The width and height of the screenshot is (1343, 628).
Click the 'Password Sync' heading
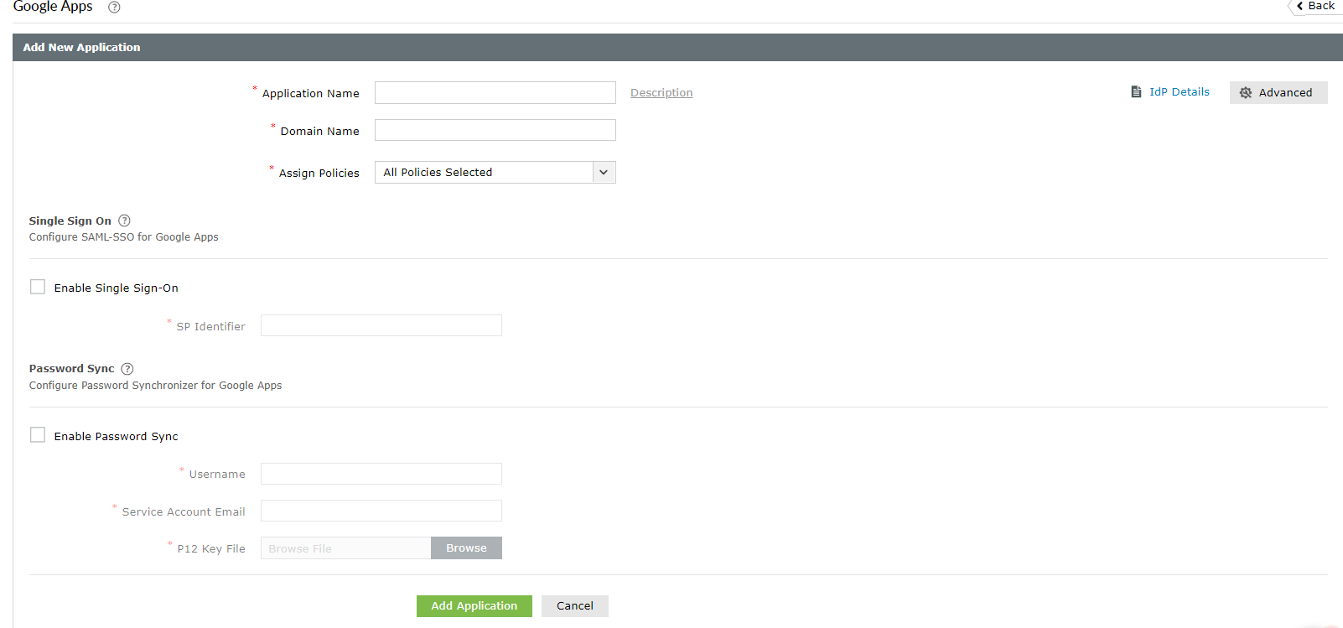(x=72, y=369)
